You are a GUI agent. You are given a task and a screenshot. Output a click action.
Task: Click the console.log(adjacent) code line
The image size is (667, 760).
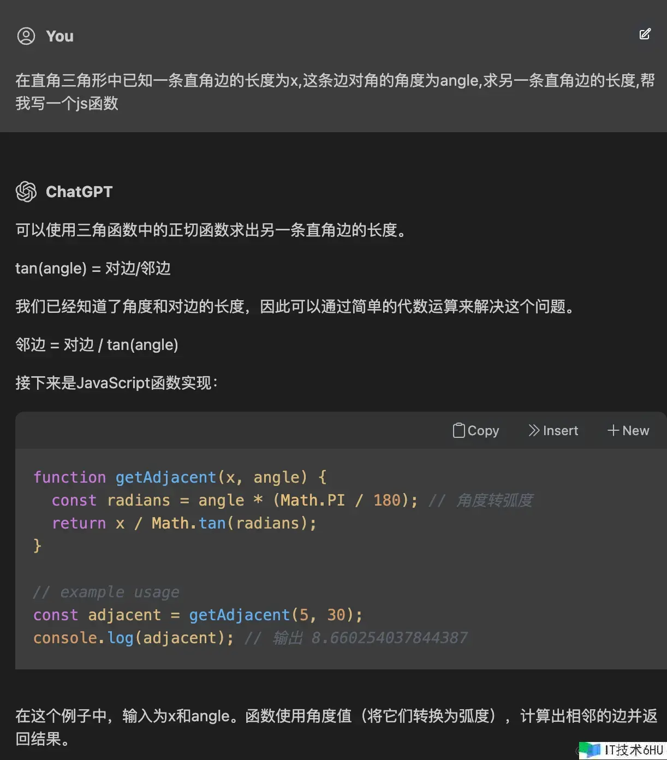250,638
